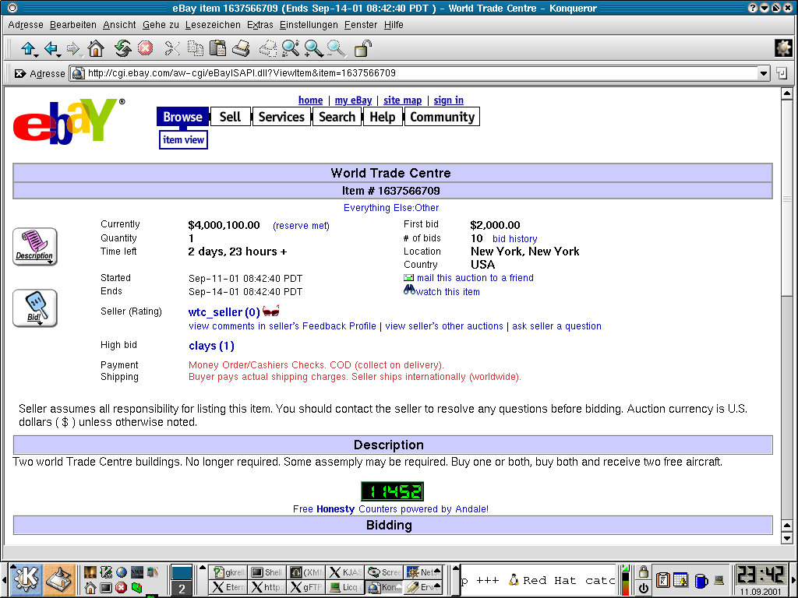Click view seller's other auctions link
The image size is (798, 598).
pos(443,326)
